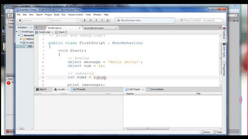Click the FirstScript class icon in breadcrumb
Screen dimensions: 248x139
(36, 32)
